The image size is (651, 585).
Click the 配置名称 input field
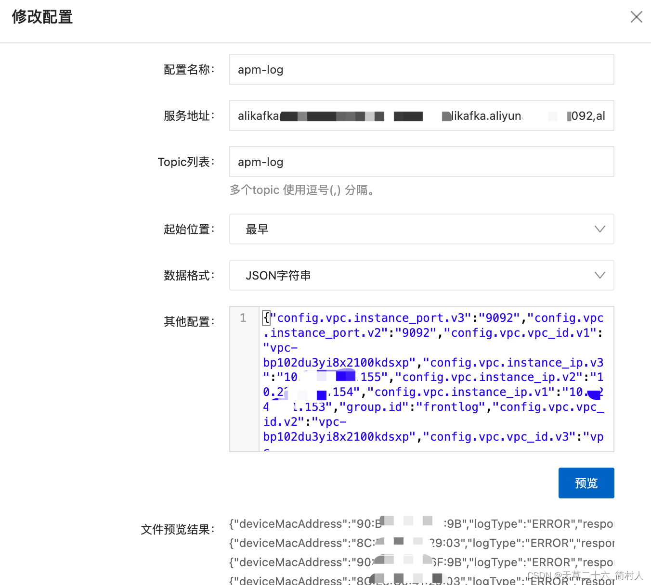pyautogui.click(x=422, y=69)
